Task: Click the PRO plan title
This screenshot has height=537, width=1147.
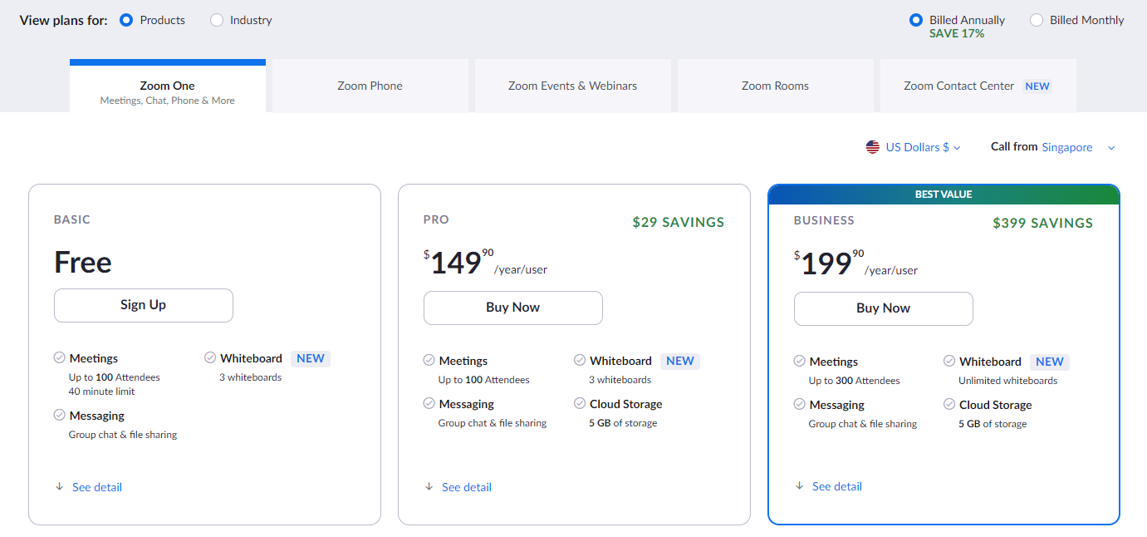Action: pos(436,219)
